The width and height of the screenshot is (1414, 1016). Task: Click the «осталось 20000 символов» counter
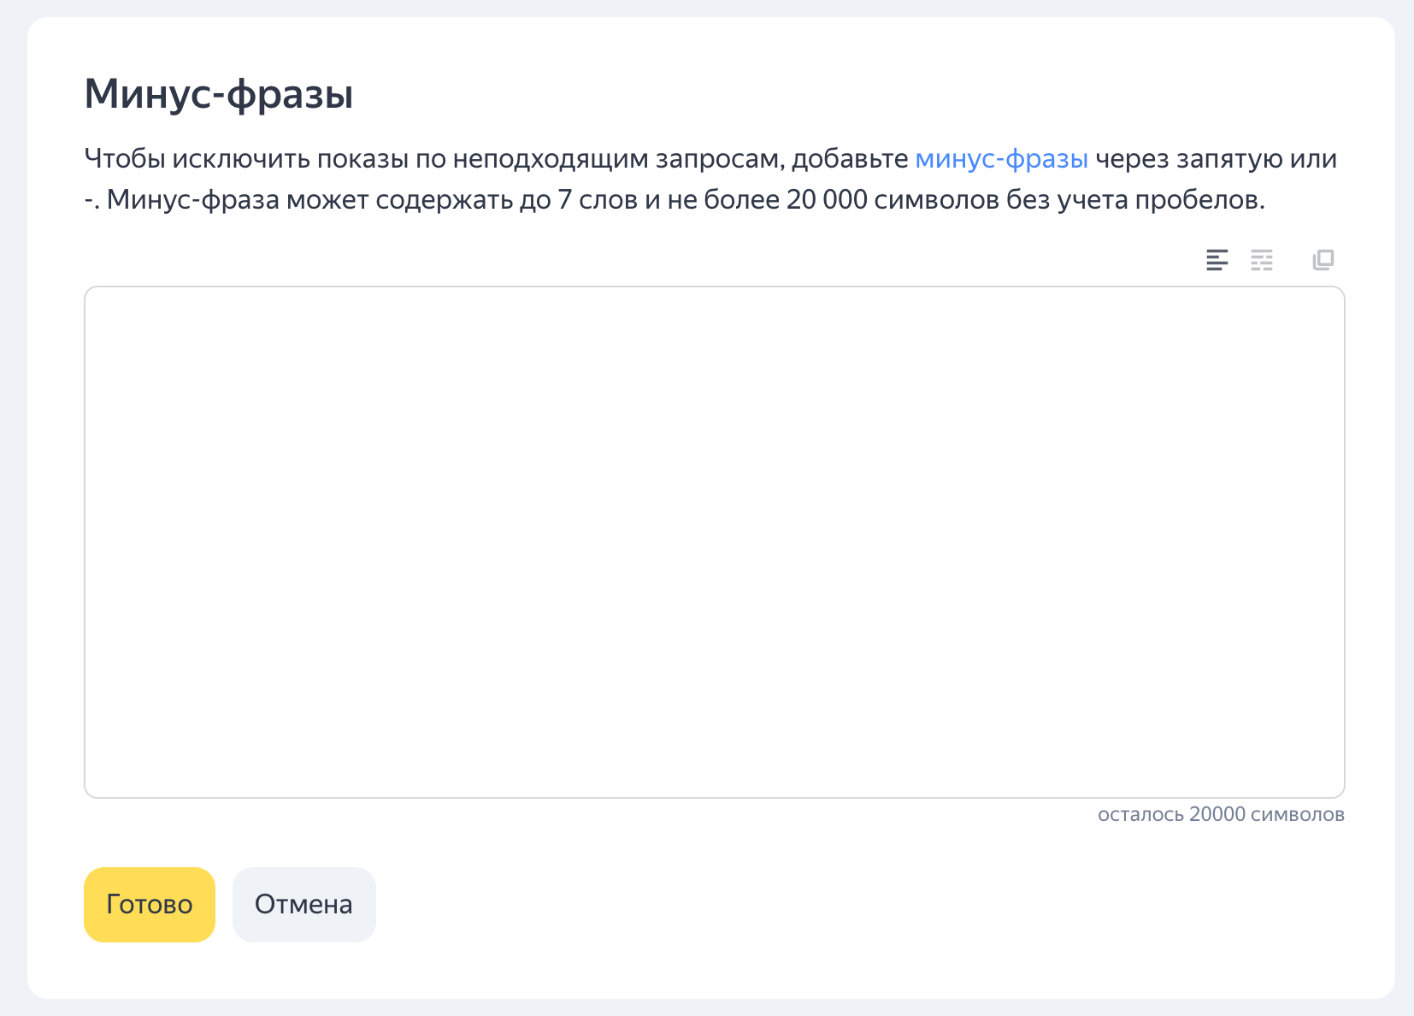point(1220,814)
